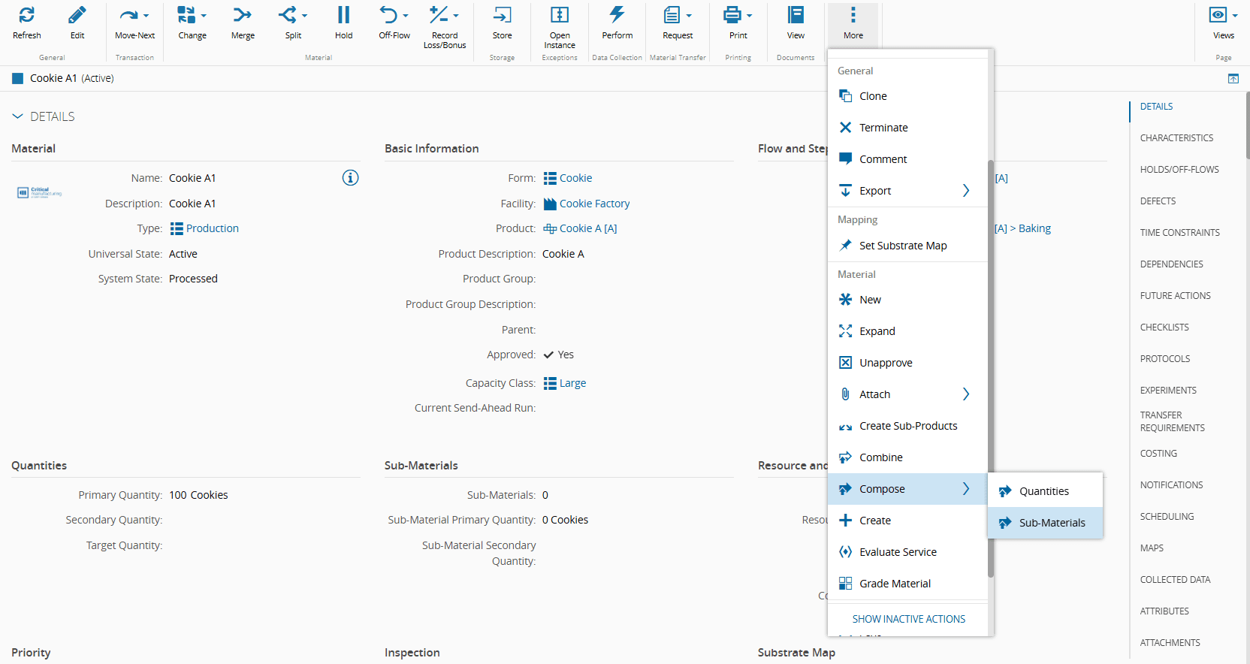Click the material information icon beside Name
This screenshot has height=664, width=1250.
tap(350, 178)
